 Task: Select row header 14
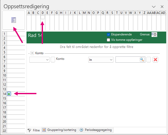tap(4, 94)
